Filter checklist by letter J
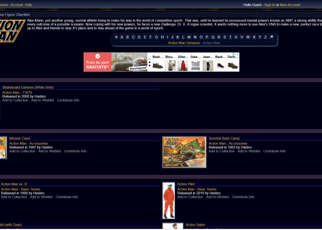 (x=172, y=37)
